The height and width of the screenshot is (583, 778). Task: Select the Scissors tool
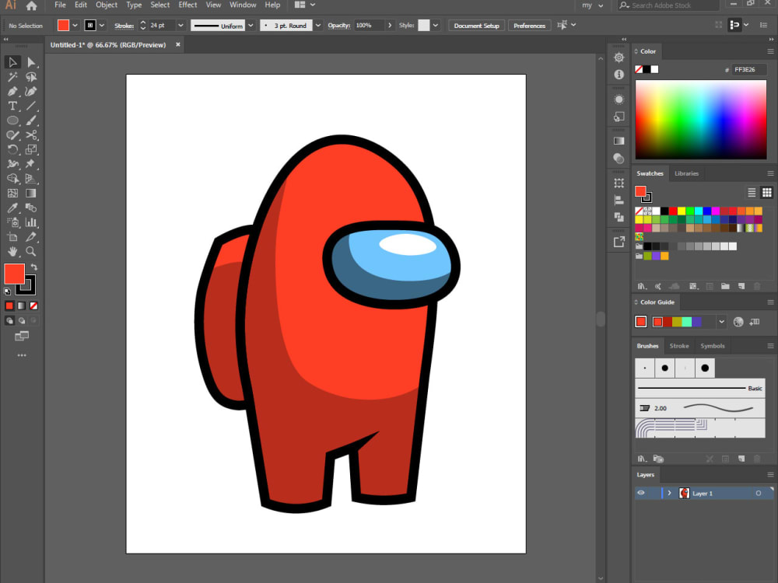tap(31, 134)
